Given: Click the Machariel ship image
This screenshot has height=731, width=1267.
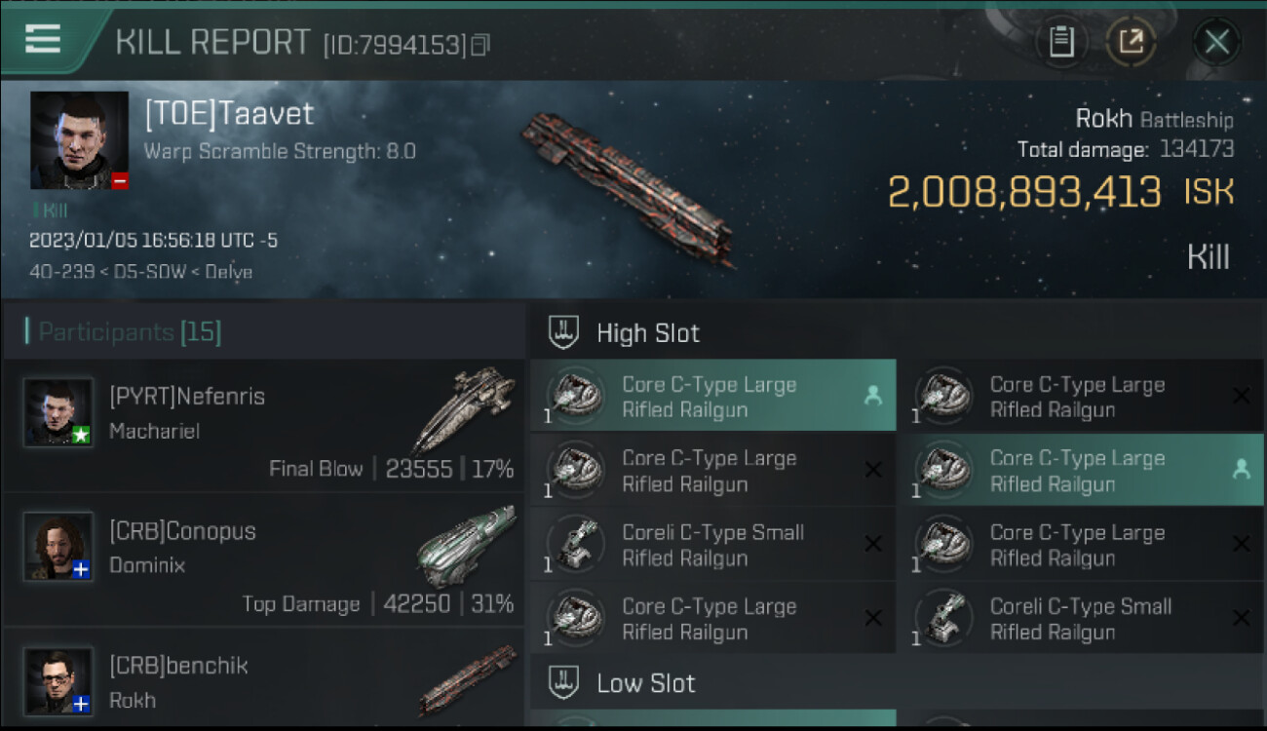Looking at the screenshot, I should (463, 407).
